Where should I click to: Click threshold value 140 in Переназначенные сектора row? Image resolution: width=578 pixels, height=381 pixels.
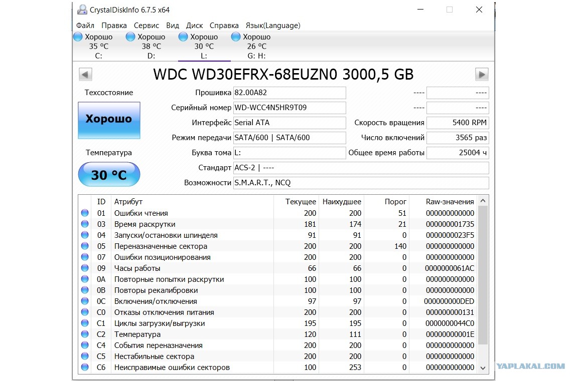[400, 246]
